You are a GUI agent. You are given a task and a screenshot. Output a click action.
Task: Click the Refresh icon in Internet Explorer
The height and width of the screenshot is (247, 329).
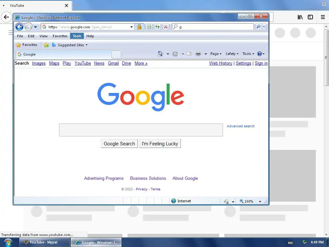click(x=157, y=27)
